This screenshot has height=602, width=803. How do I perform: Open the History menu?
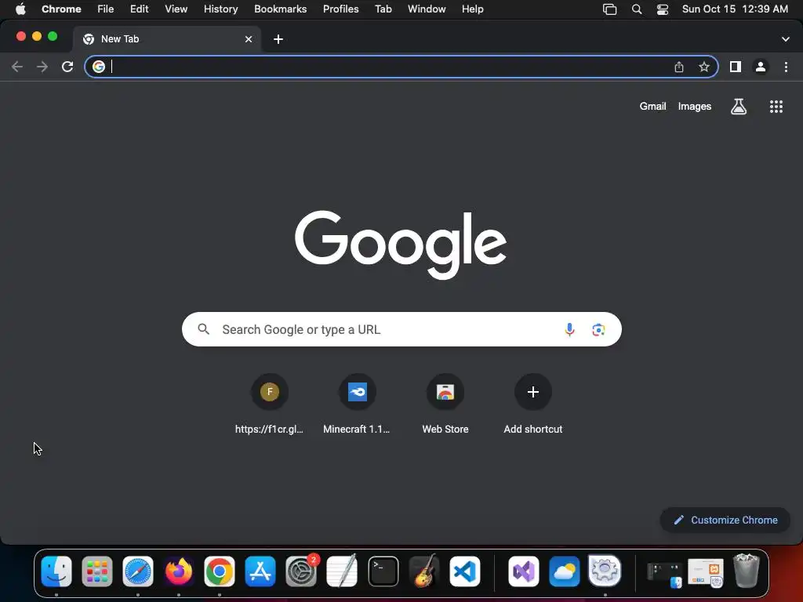pos(220,9)
